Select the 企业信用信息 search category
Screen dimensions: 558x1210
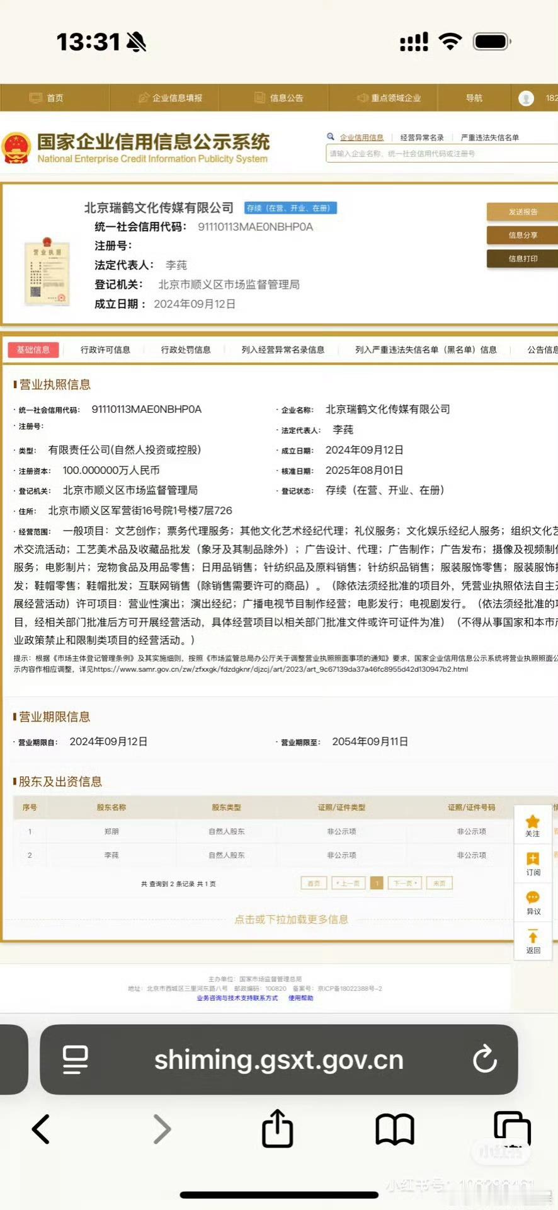pos(362,137)
